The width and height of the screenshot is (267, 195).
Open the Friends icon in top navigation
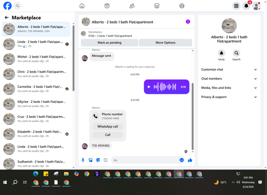tap(132, 6)
